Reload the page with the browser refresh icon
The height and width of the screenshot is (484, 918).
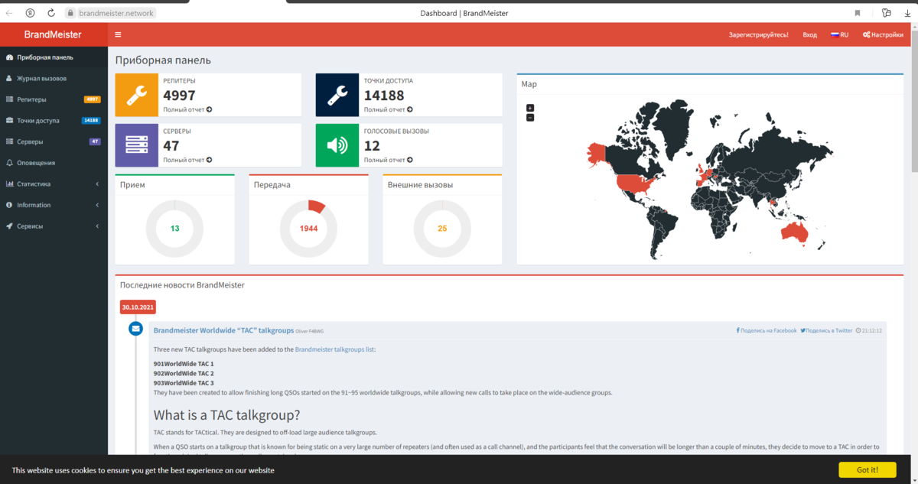click(x=51, y=13)
